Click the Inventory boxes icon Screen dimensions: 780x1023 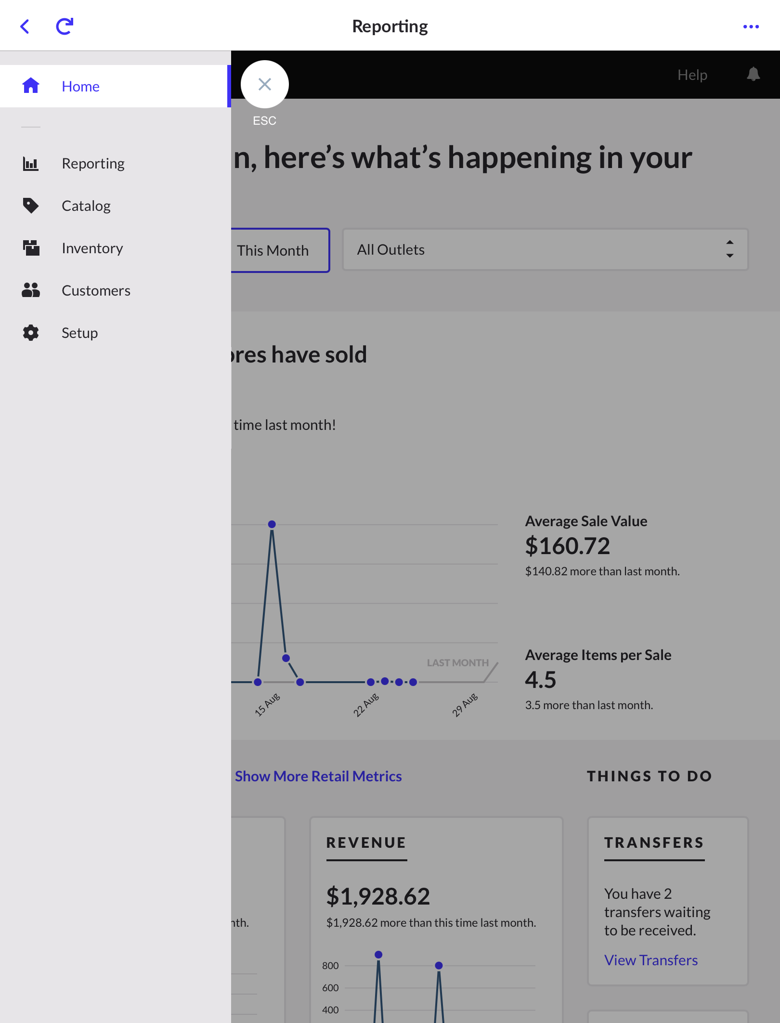pyautogui.click(x=31, y=248)
